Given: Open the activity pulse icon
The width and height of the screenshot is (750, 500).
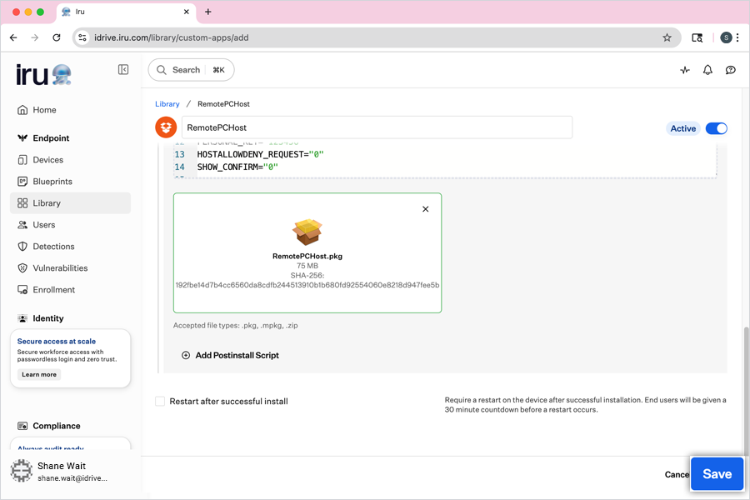Looking at the screenshot, I should 685,70.
